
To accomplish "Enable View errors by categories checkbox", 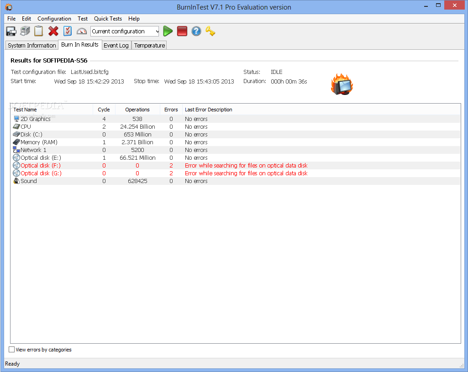I will [x=11, y=349].
